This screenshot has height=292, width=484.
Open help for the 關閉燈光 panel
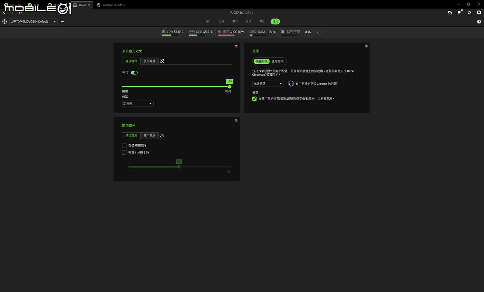click(236, 120)
